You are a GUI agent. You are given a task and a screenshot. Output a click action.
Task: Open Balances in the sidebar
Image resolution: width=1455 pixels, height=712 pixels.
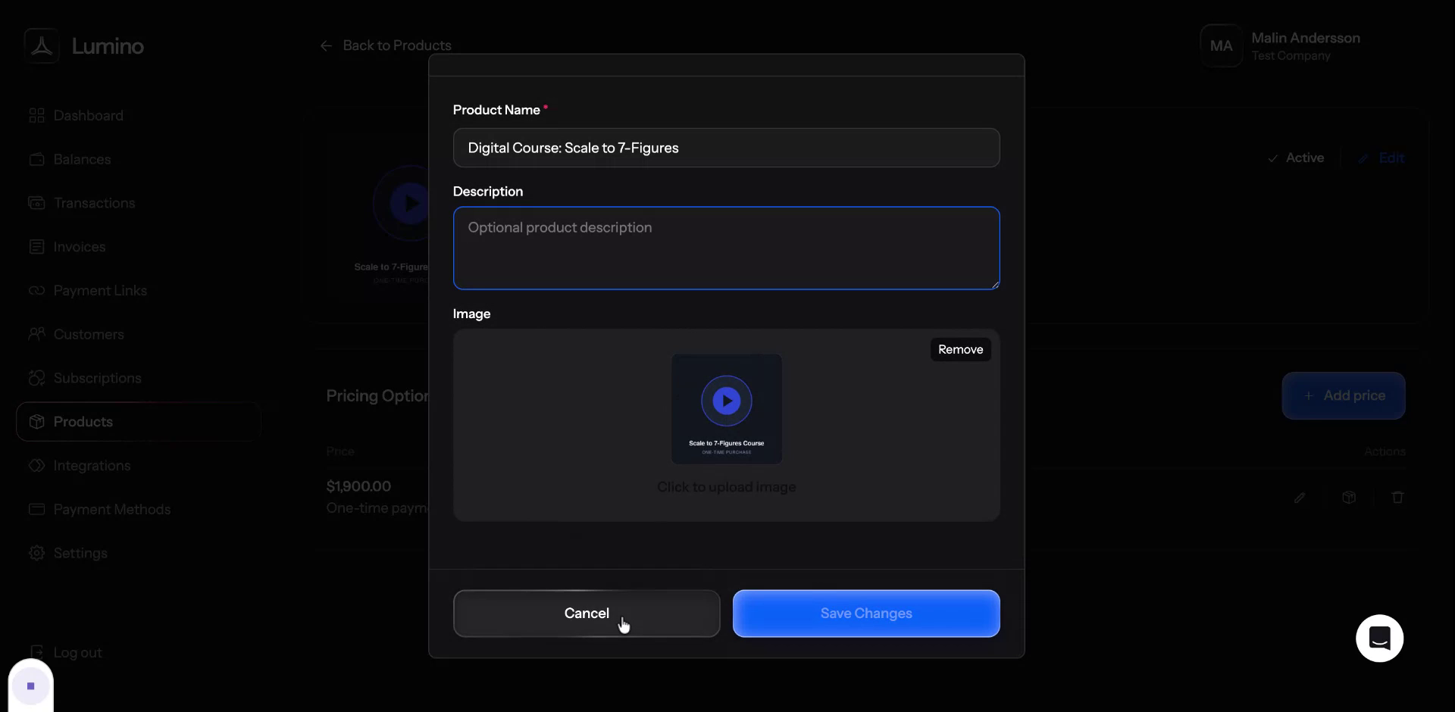click(82, 160)
